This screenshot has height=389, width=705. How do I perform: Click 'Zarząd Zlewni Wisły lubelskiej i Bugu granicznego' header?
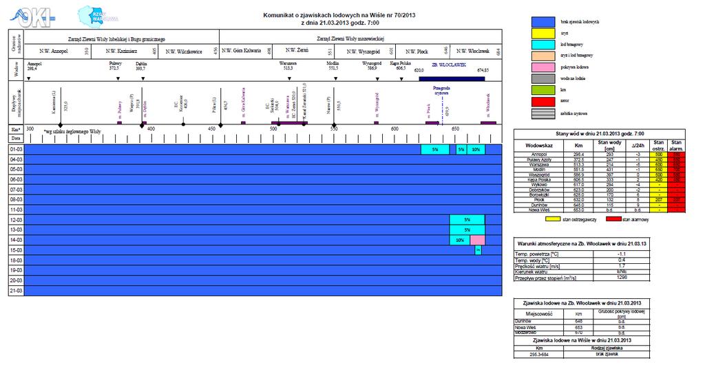point(116,39)
